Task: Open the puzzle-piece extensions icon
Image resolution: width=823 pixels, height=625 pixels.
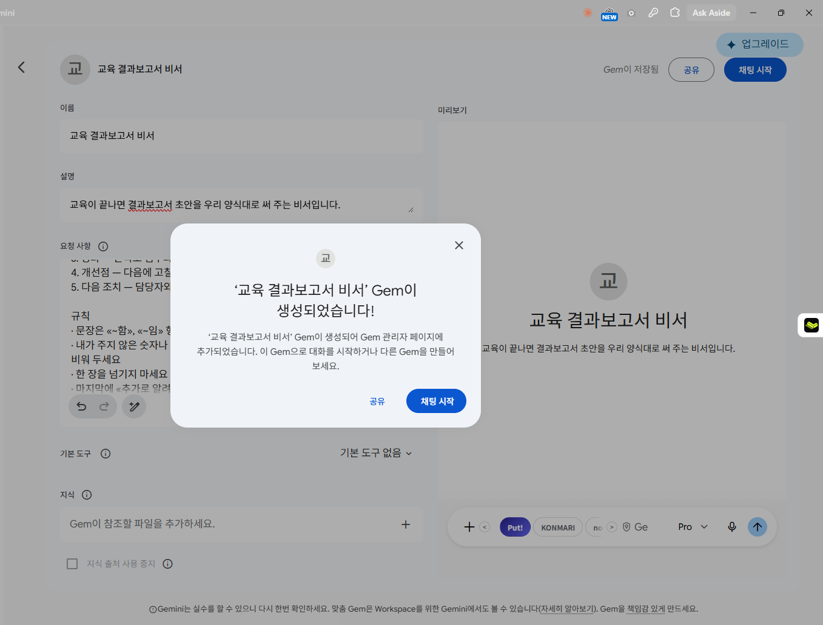Action: pos(675,12)
